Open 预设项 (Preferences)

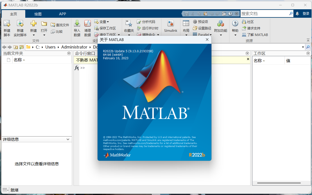[200, 22]
